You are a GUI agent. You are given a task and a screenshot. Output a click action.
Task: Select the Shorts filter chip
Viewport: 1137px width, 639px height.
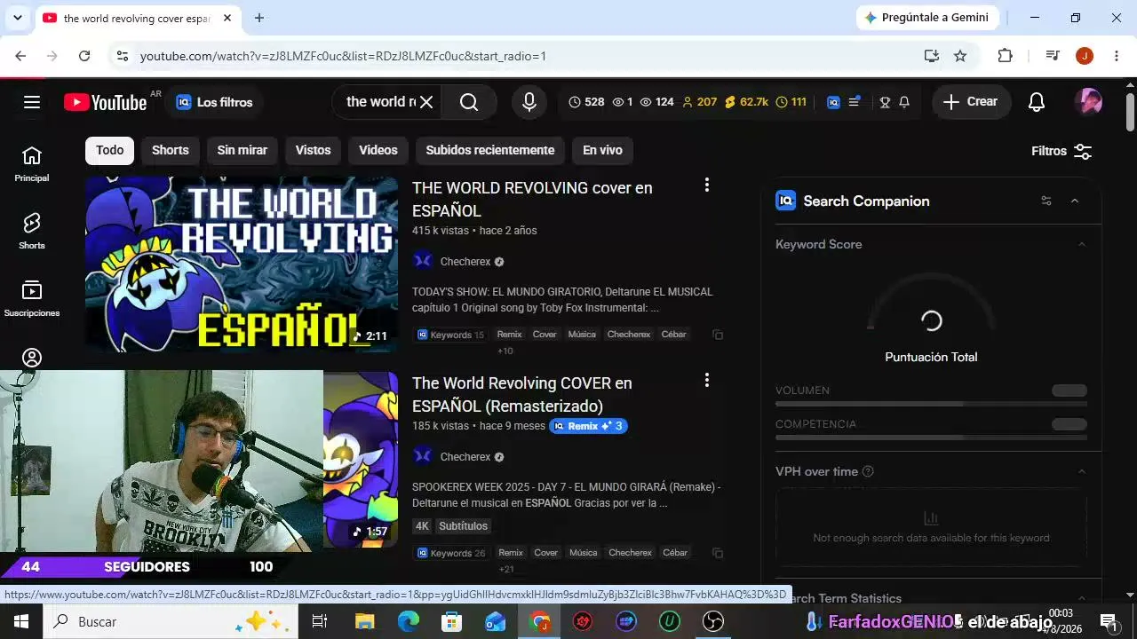(171, 151)
